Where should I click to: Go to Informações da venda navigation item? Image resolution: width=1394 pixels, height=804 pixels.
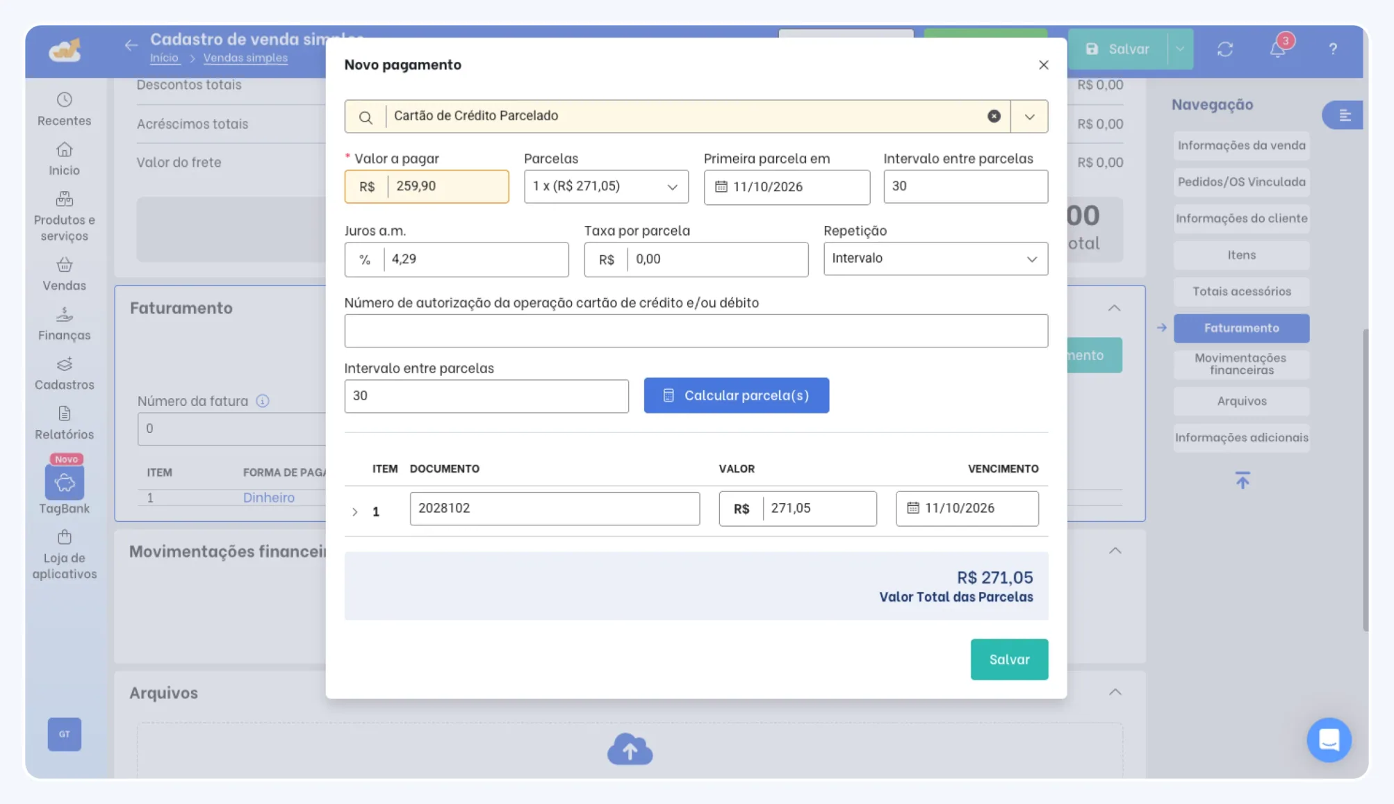(1241, 145)
